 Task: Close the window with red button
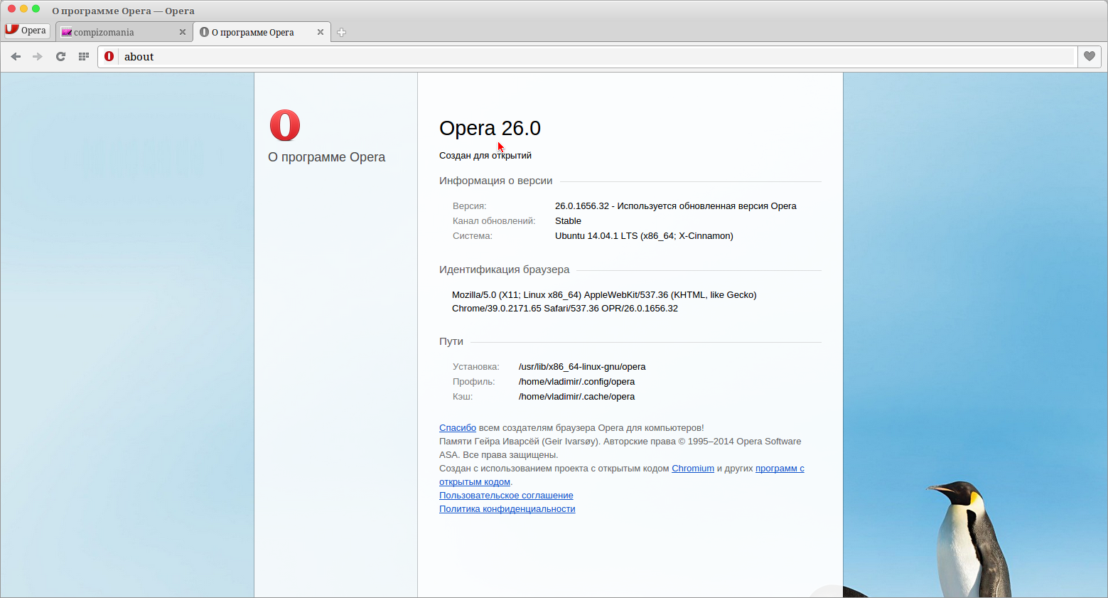[x=11, y=9]
